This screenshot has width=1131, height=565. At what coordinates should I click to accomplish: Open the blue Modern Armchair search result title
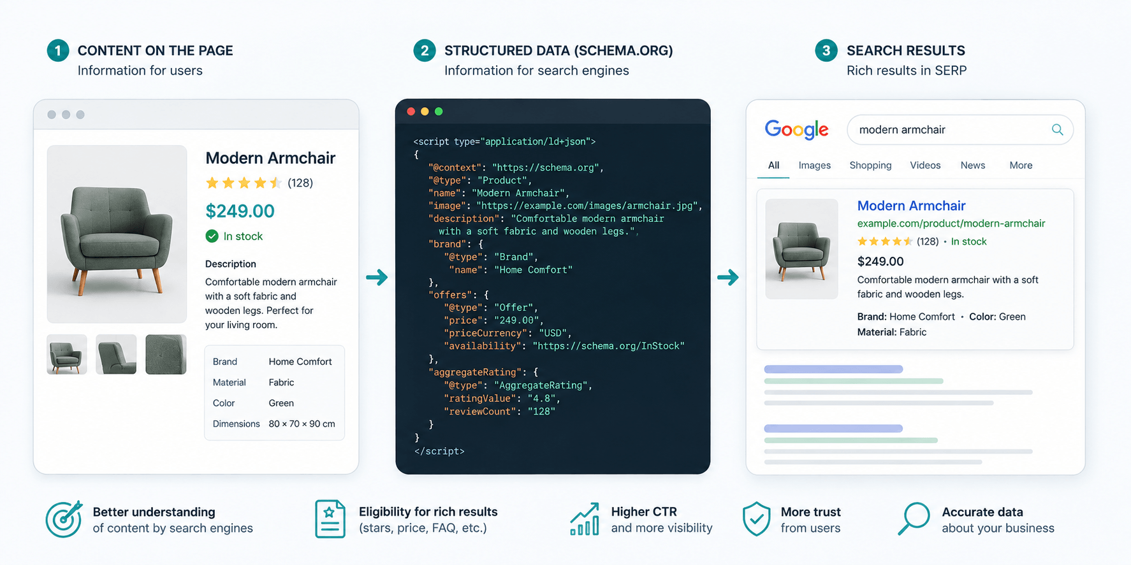click(x=911, y=206)
